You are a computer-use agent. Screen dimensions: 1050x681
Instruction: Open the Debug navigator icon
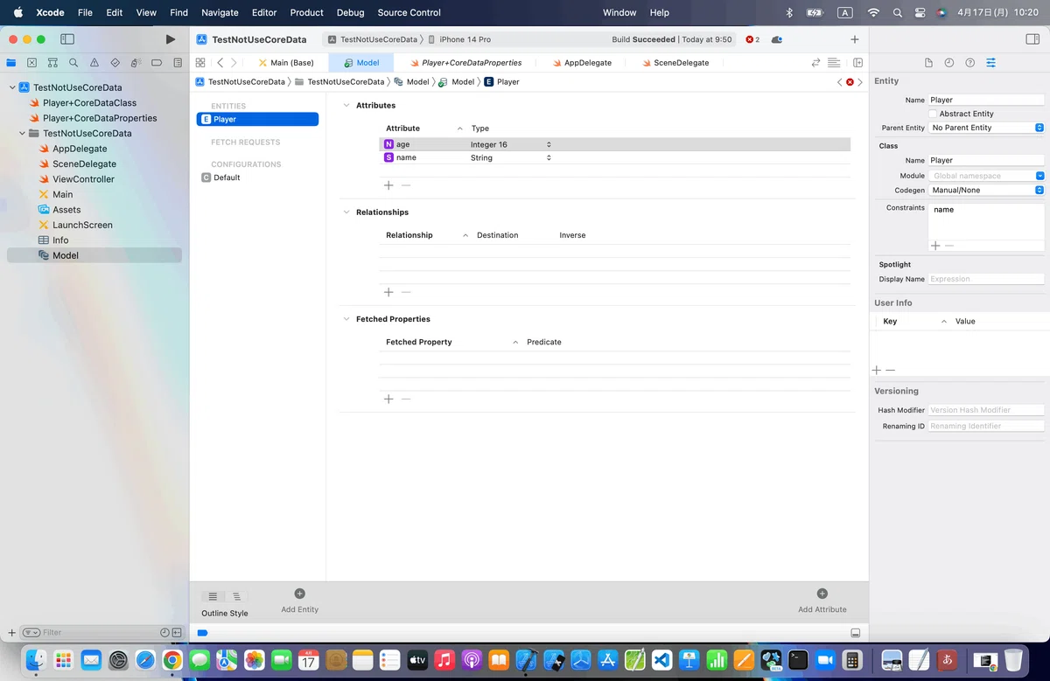pos(136,63)
